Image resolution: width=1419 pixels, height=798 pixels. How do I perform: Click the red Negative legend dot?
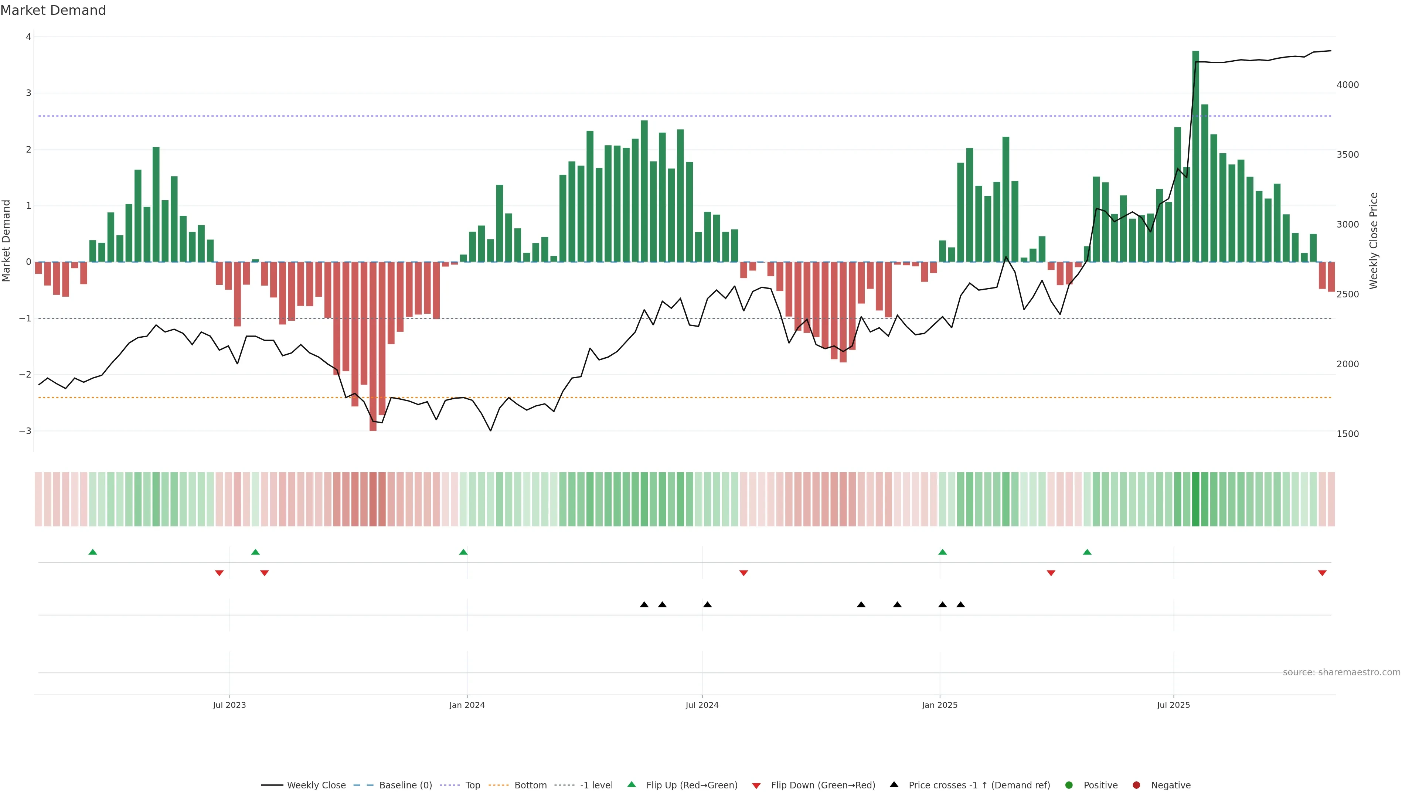pyautogui.click(x=1136, y=785)
